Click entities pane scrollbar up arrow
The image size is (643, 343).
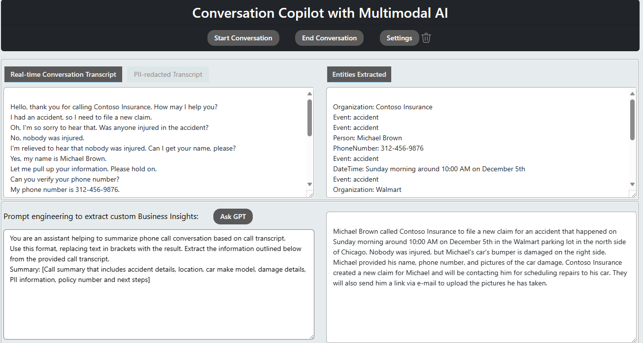pyautogui.click(x=633, y=94)
